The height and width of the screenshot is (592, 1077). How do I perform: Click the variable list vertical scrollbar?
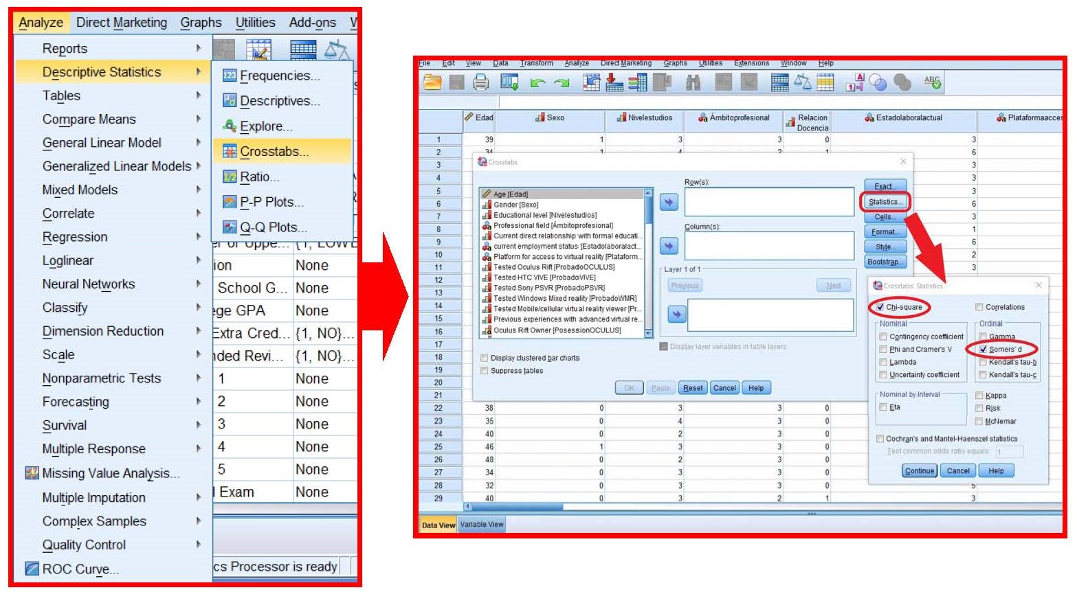(x=648, y=263)
